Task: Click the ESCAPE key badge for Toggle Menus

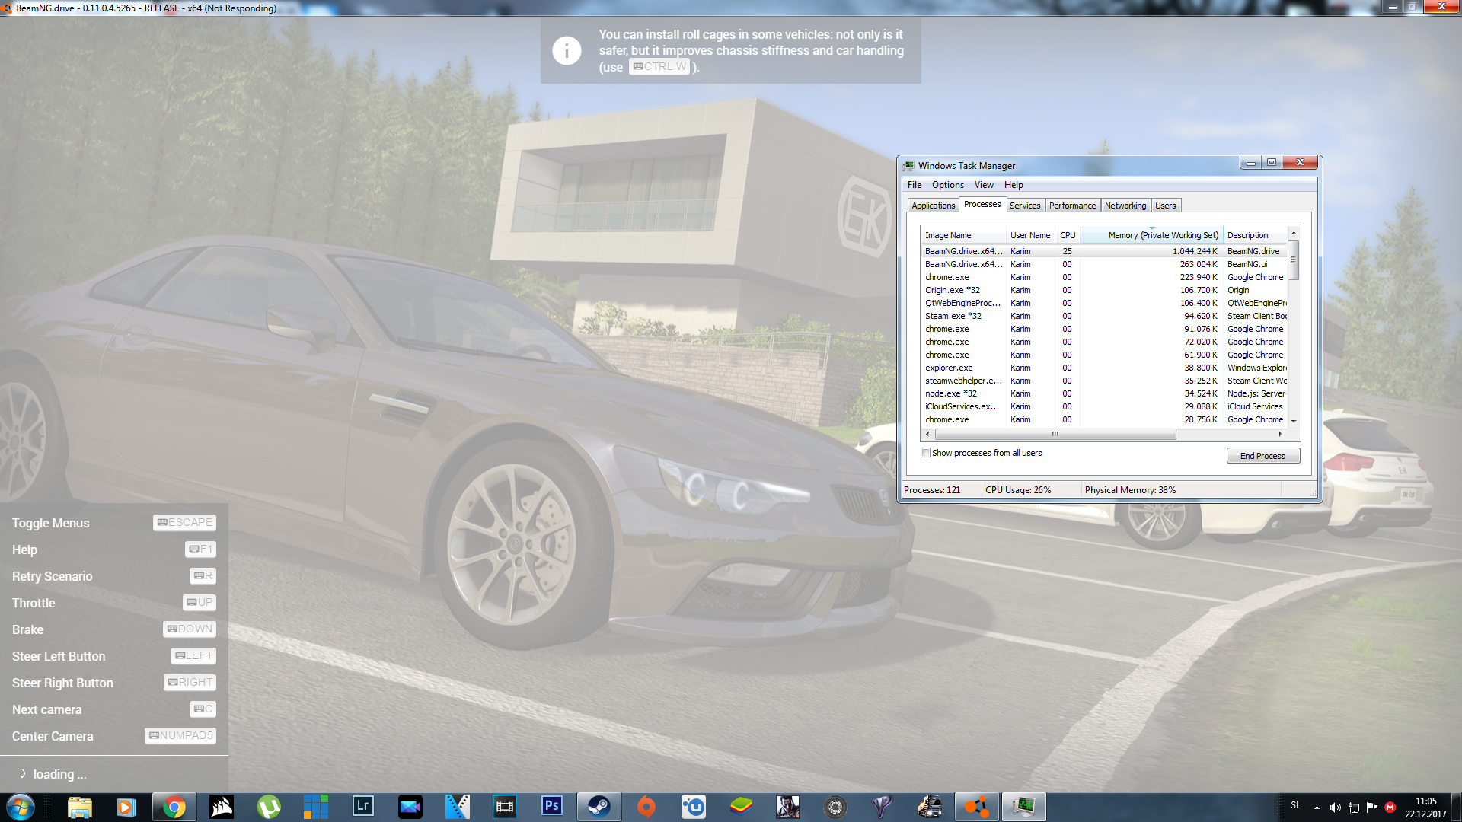Action: 185,523
